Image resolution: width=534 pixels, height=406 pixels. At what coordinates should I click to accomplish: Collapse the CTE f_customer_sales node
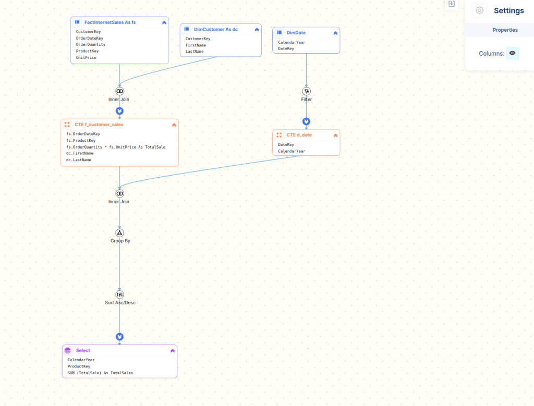coord(174,125)
